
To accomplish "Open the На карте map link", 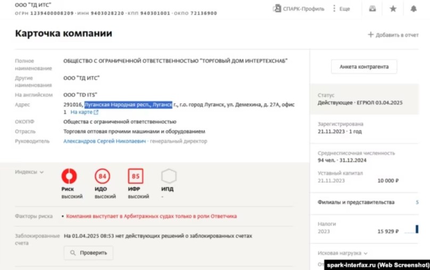I will click(x=84, y=112).
